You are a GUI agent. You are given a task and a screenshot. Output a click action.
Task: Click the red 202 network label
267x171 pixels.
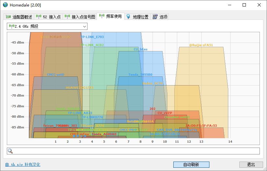[x=153, y=109]
